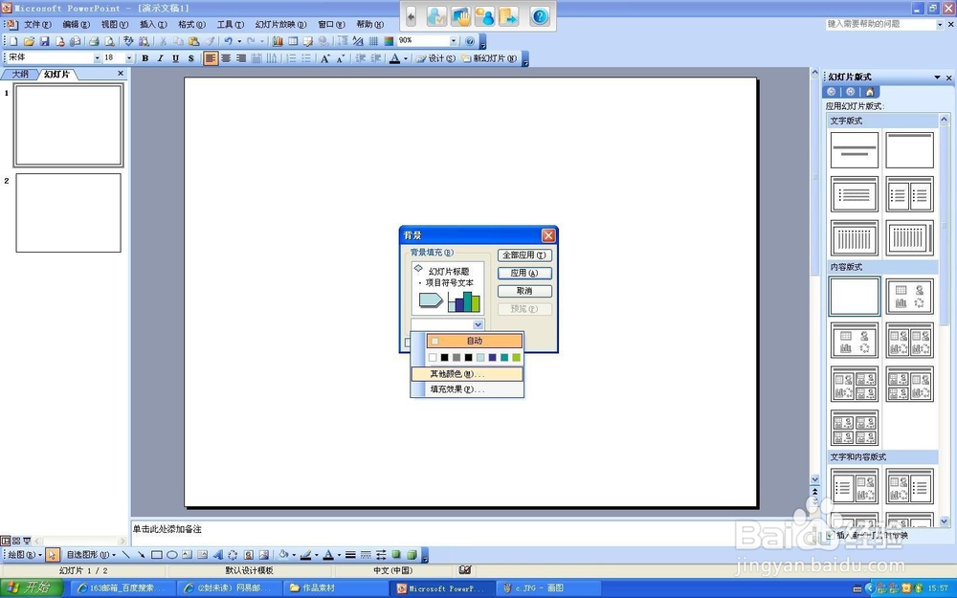Select slide 2 thumbnail in left panel
Viewport: 957px width, 598px height.
[68, 212]
